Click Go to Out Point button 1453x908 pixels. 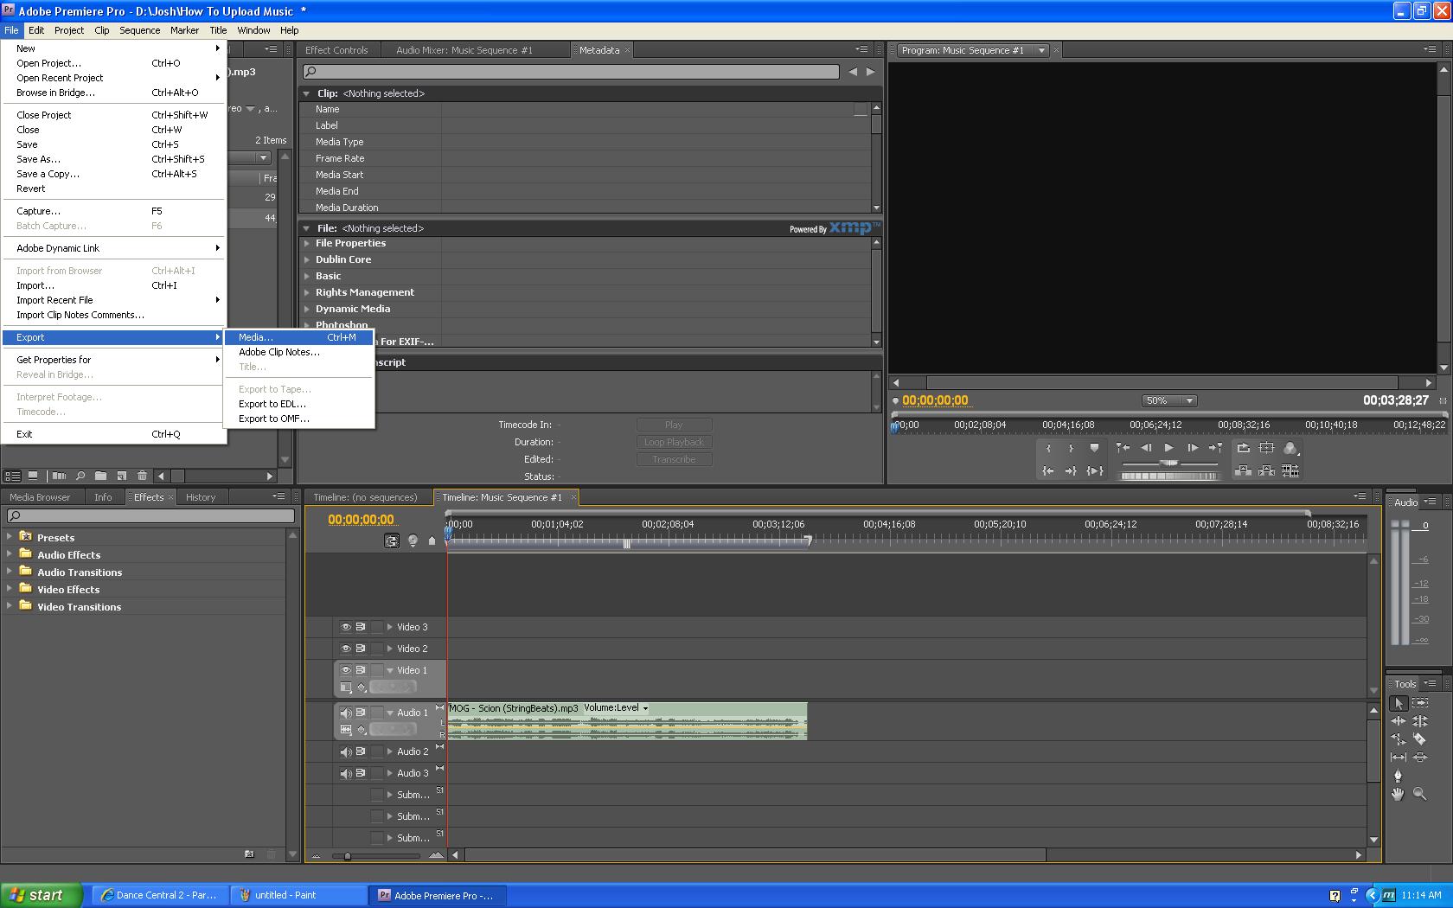coord(1071,471)
